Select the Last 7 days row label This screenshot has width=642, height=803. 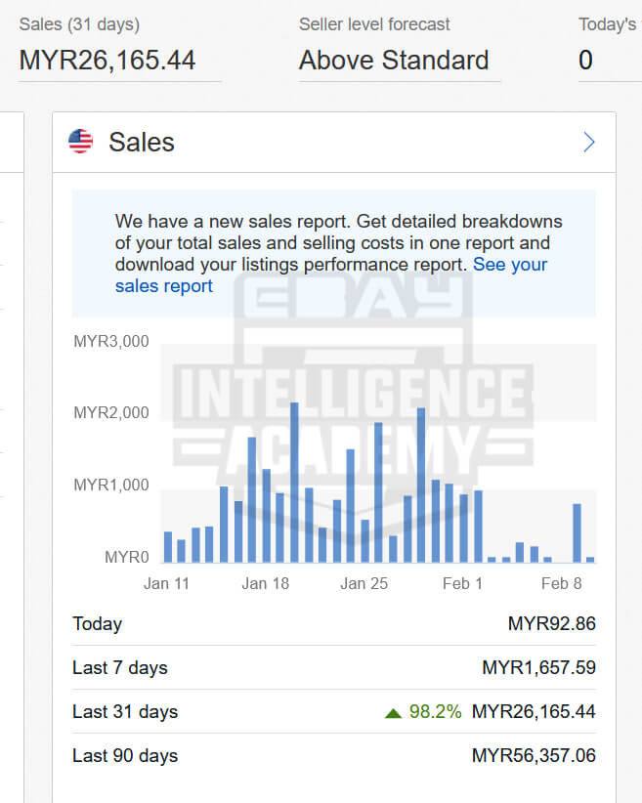pos(120,668)
